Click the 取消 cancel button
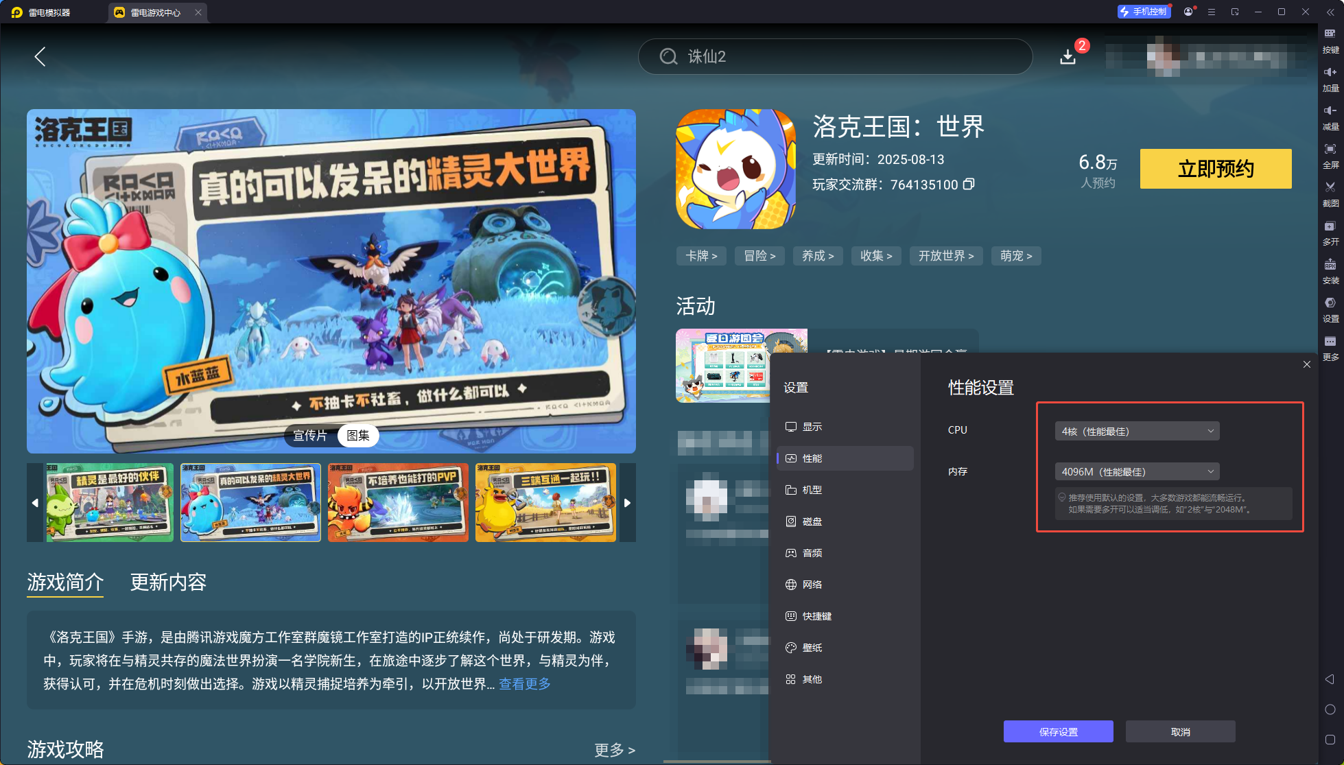This screenshot has height=765, width=1344. point(1180,731)
